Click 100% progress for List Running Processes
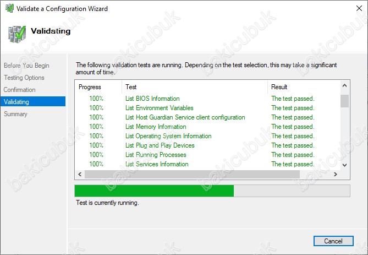368x255 pixels. pos(96,155)
